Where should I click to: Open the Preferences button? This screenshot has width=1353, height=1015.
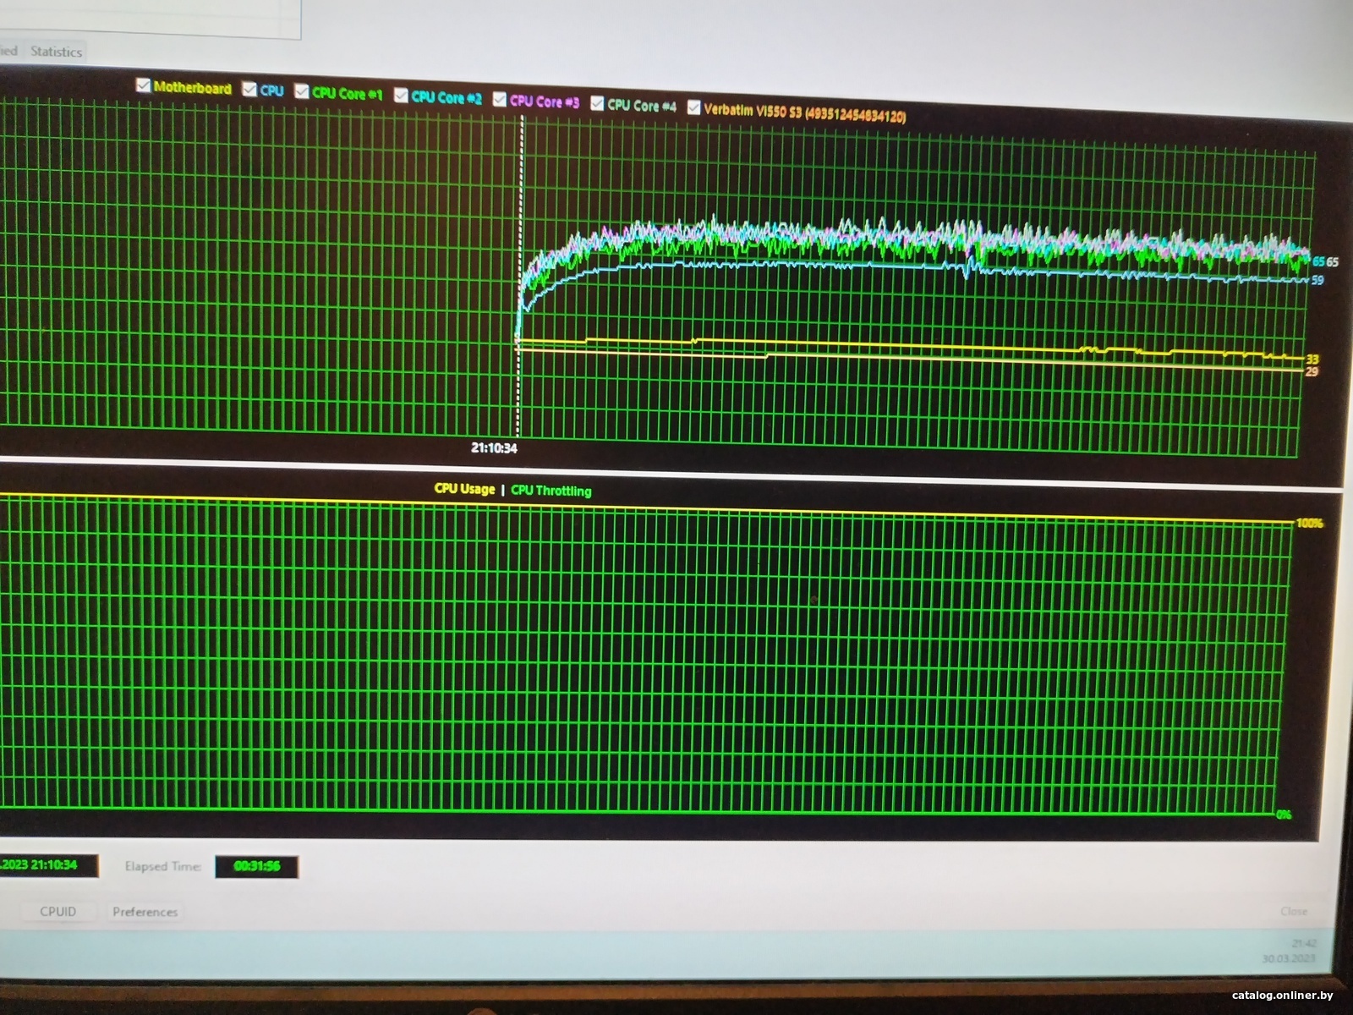click(x=145, y=912)
